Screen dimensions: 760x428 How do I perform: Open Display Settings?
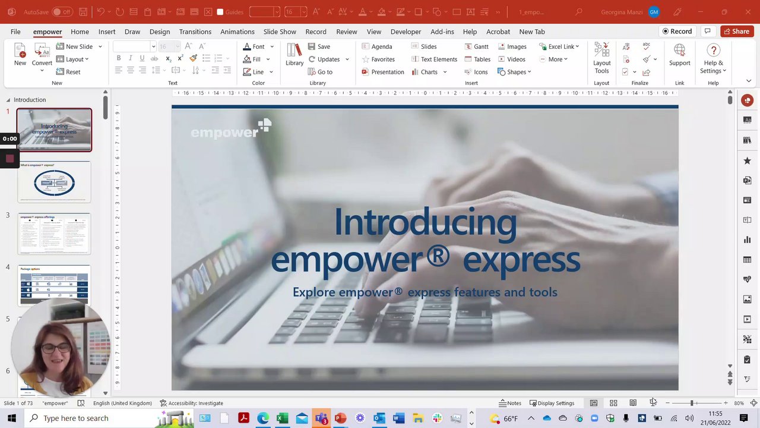552,403
